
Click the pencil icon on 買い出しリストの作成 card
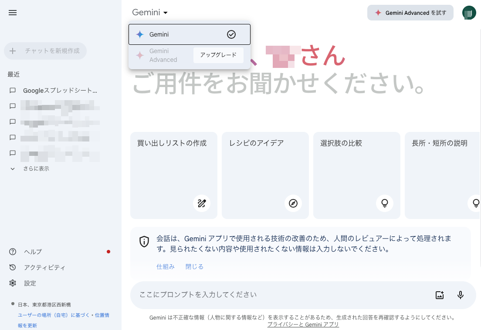(x=202, y=203)
